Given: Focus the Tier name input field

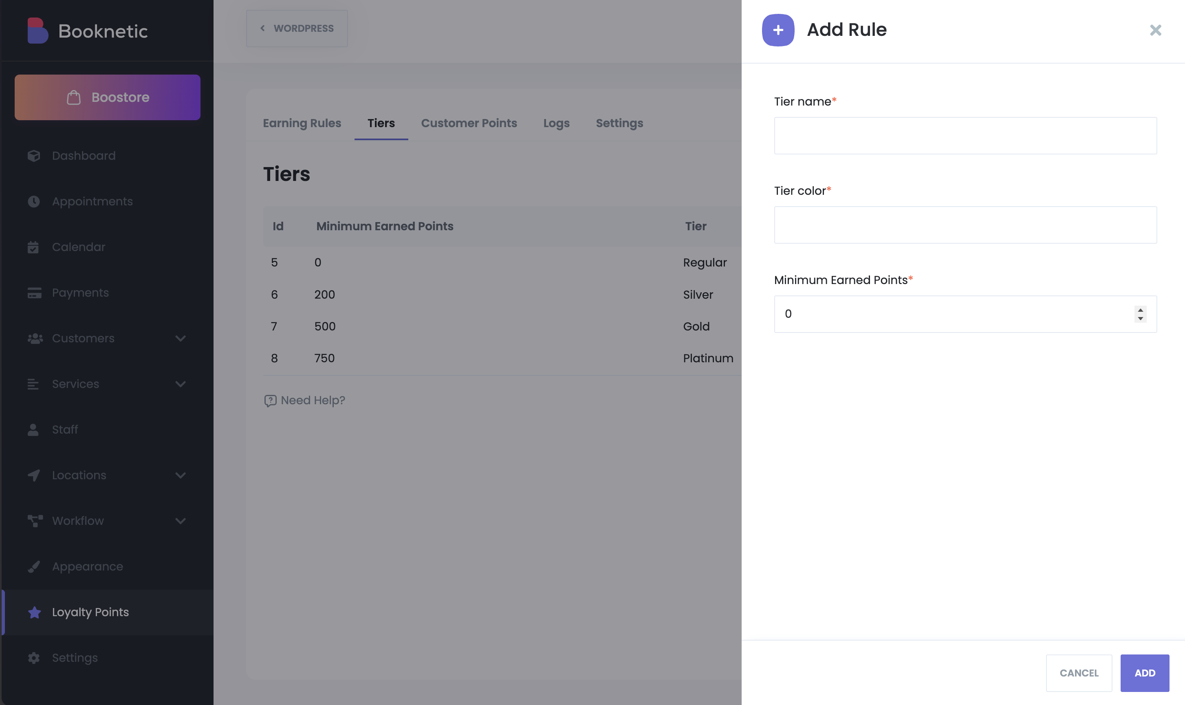Looking at the screenshot, I should pos(965,135).
